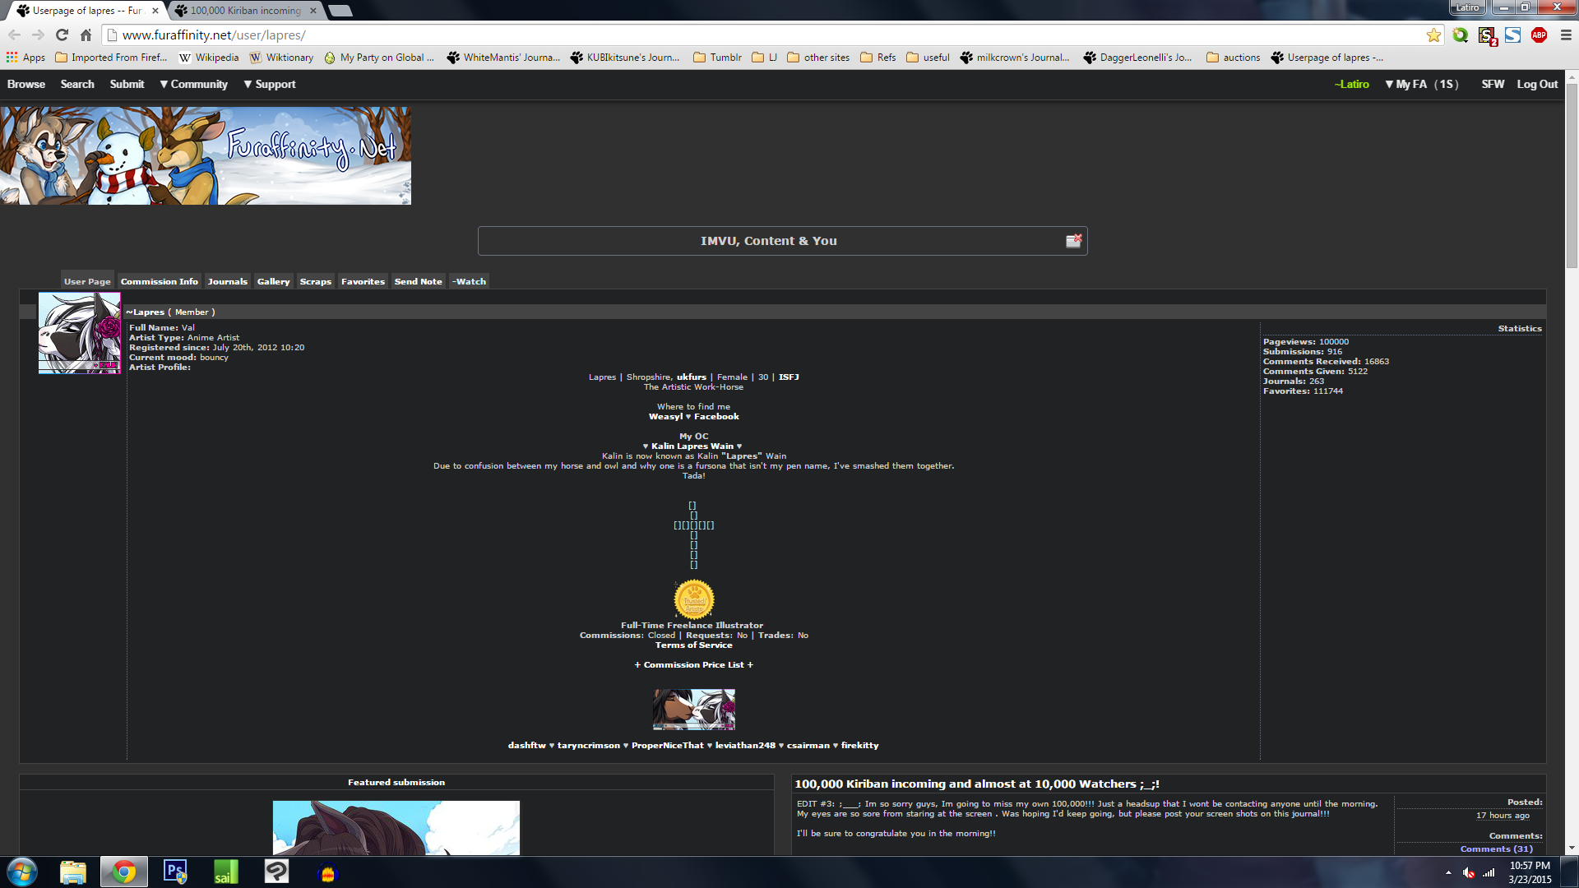This screenshot has width=1579, height=888.
Task: Click the Adblock Plus extension icon
Action: pyautogui.click(x=1539, y=35)
